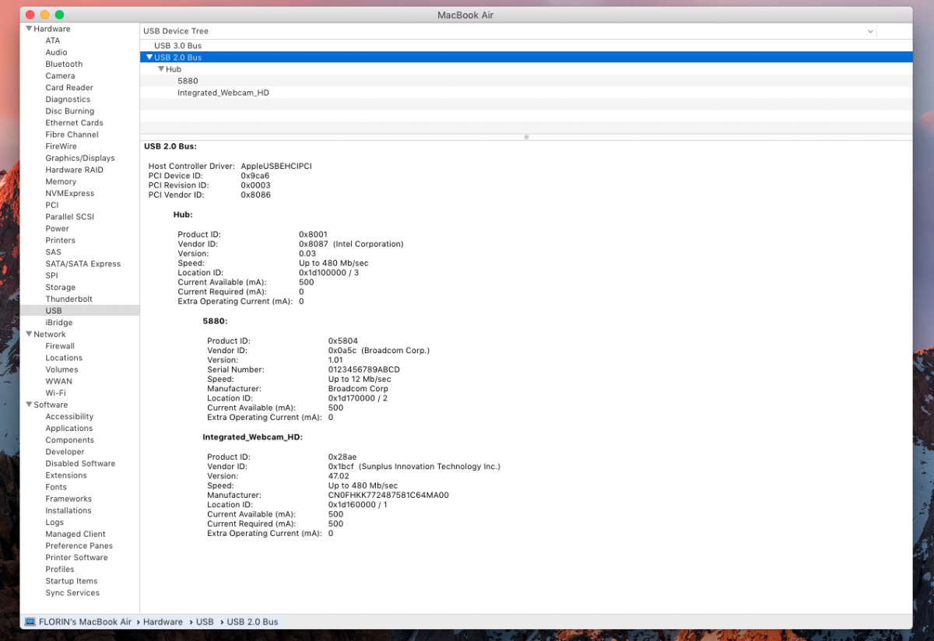Click the split pane divider handle
The image size is (934, 641).
pos(526,137)
